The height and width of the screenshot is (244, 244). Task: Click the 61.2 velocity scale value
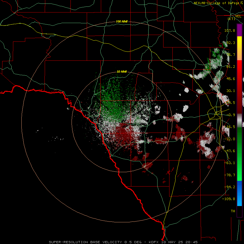click(x=231, y=67)
